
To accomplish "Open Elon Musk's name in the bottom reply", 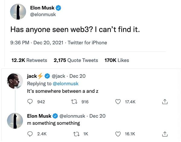I will (x=39, y=116).
